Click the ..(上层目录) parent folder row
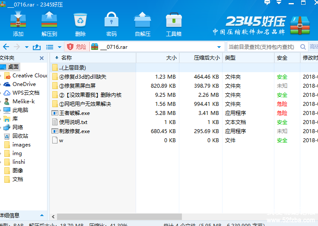 [x=184, y=68]
